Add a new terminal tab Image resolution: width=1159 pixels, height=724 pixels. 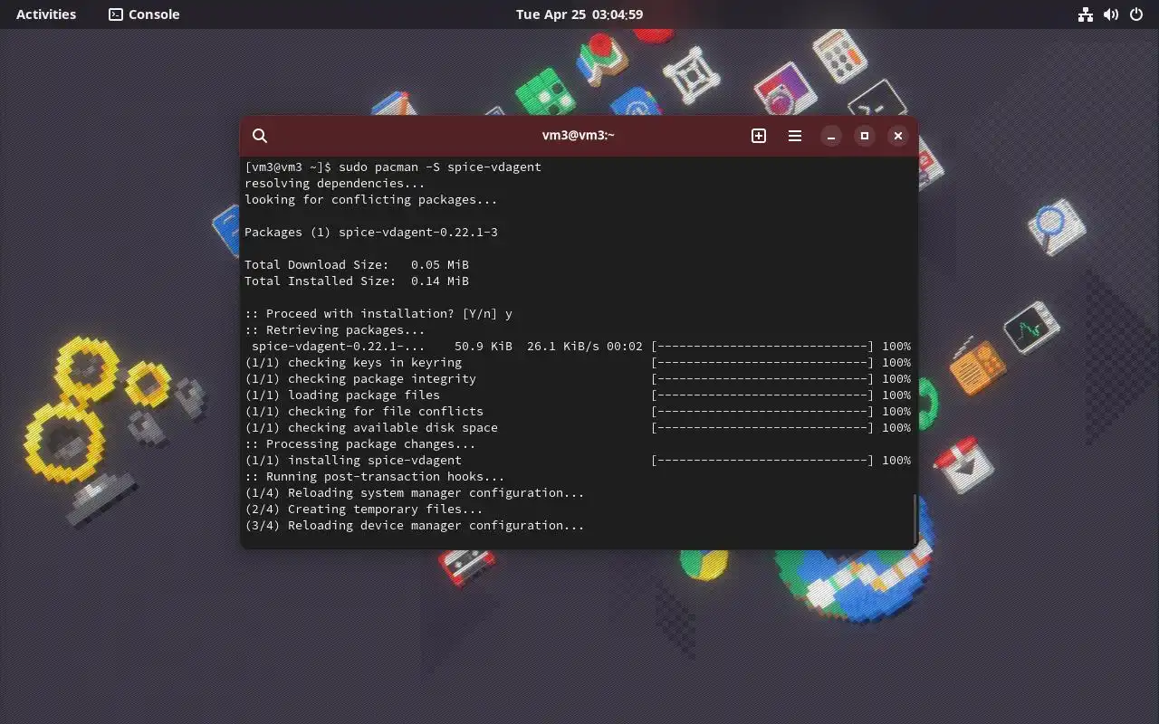click(x=759, y=136)
